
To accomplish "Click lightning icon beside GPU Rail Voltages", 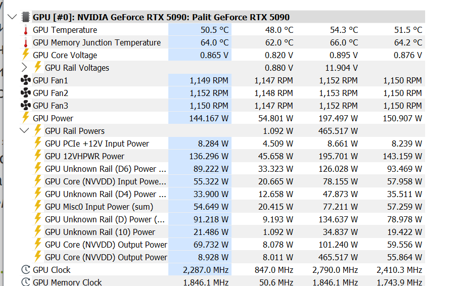I will [37, 67].
